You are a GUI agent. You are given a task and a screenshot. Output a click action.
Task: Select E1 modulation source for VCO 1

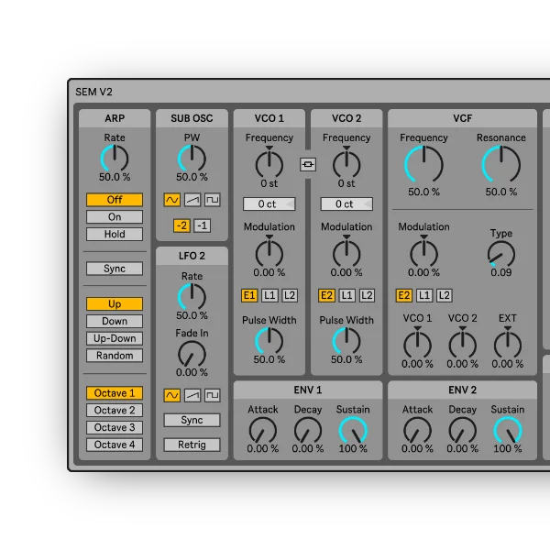[249, 295]
